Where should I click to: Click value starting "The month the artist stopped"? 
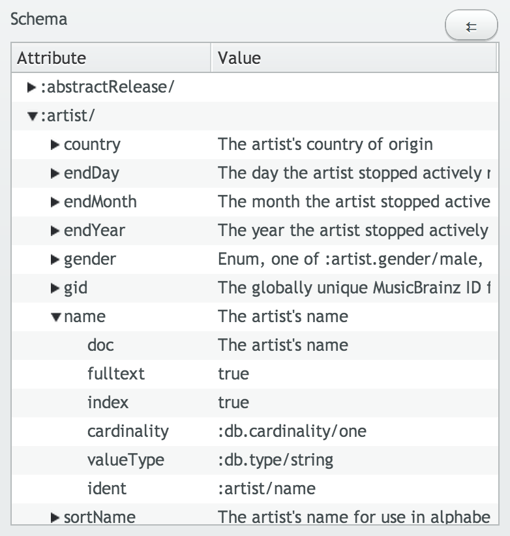pyautogui.click(x=354, y=202)
